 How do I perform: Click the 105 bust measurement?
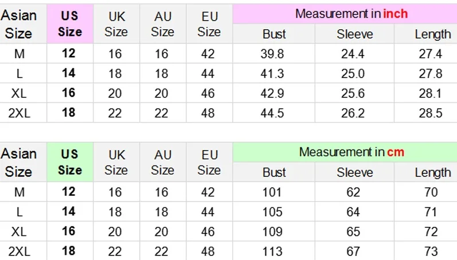pyautogui.click(x=272, y=212)
